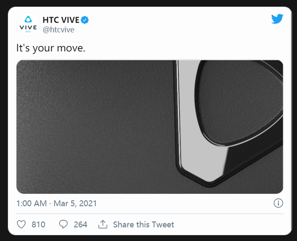297x241 pixels.
Task: Click the triangle logo inside the avatar
Action: (x=28, y=19)
